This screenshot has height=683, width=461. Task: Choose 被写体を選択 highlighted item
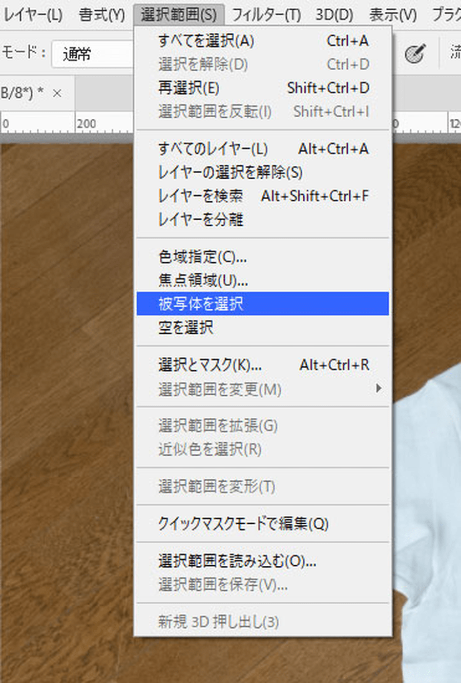263,304
